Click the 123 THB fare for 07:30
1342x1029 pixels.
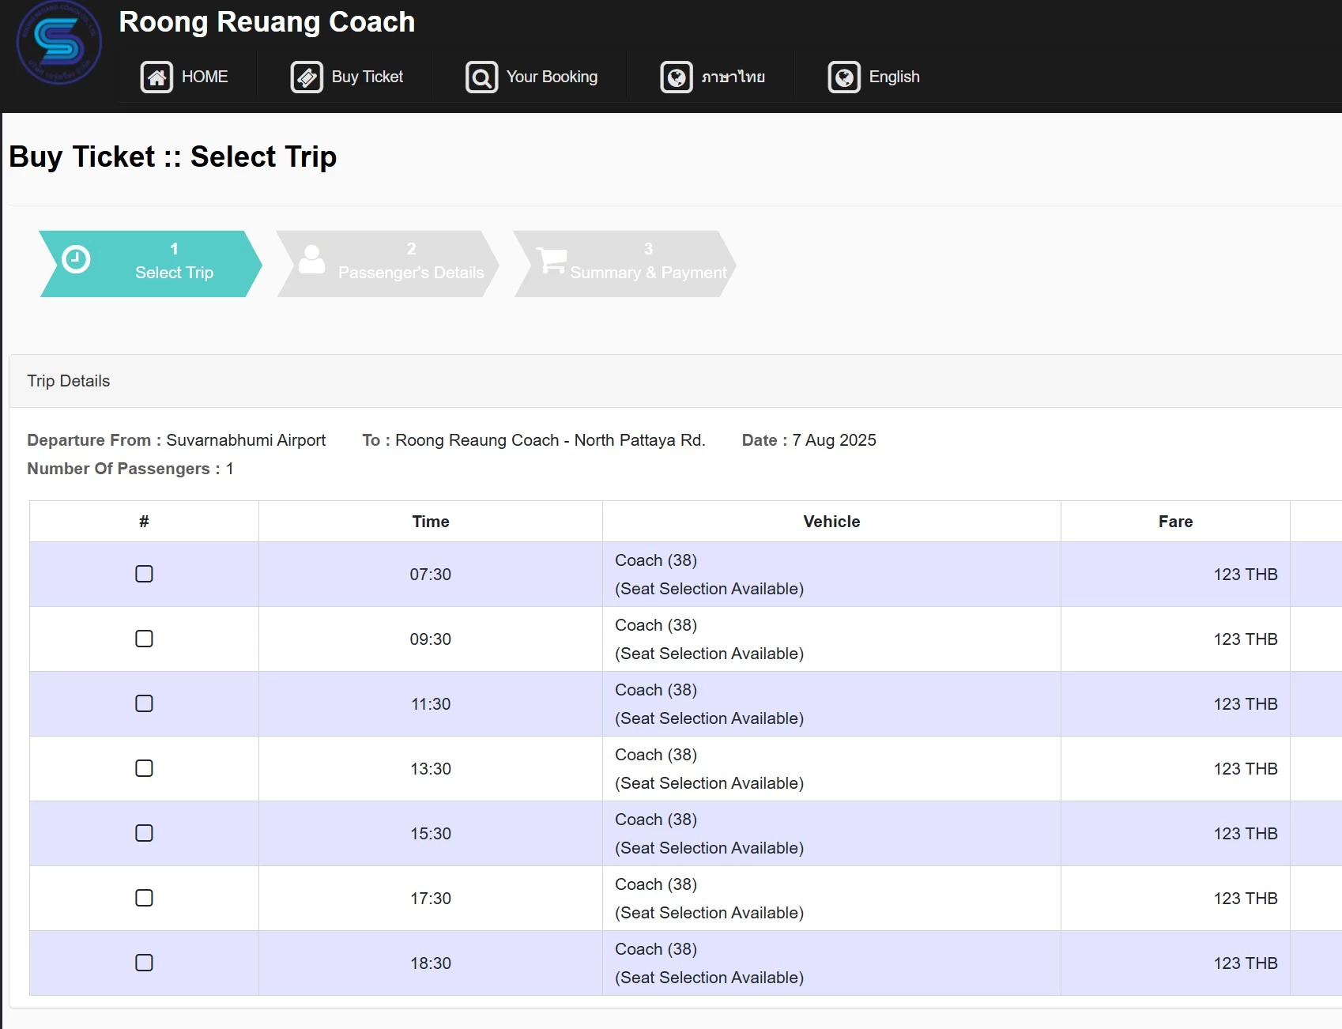[1246, 575]
